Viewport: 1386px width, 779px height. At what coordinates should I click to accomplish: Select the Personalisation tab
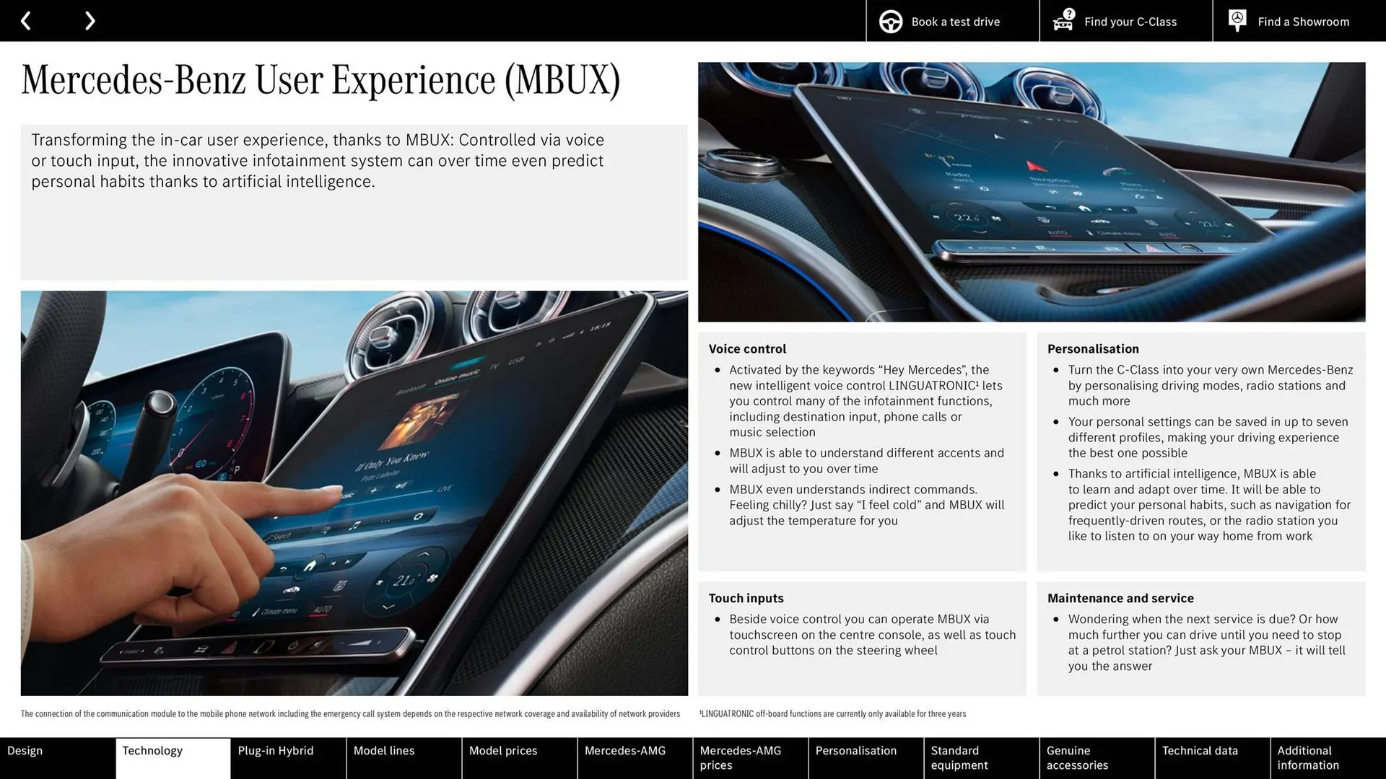pyautogui.click(x=865, y=758)
